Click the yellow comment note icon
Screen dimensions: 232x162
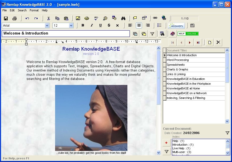pyautogui.click(x=135, y=18)
